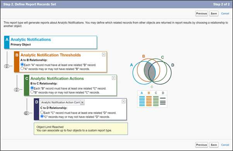Select Each "B" record must have "C" record

[32, 88]
